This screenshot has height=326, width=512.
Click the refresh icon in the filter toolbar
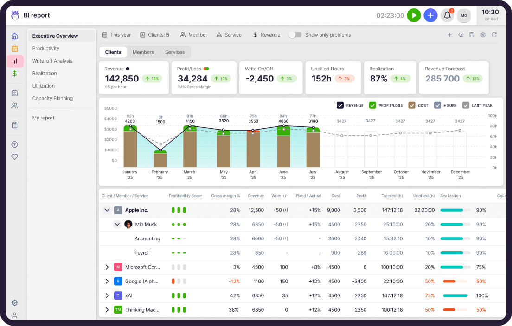pyautogui.click(x=494, y=35)
